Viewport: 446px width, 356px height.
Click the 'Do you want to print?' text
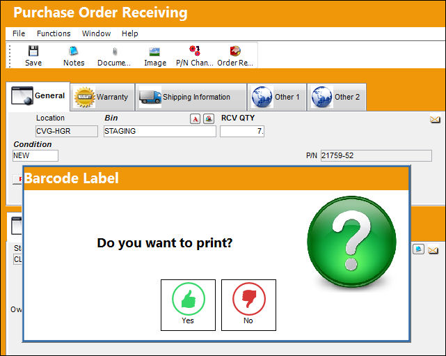(165, 243)
